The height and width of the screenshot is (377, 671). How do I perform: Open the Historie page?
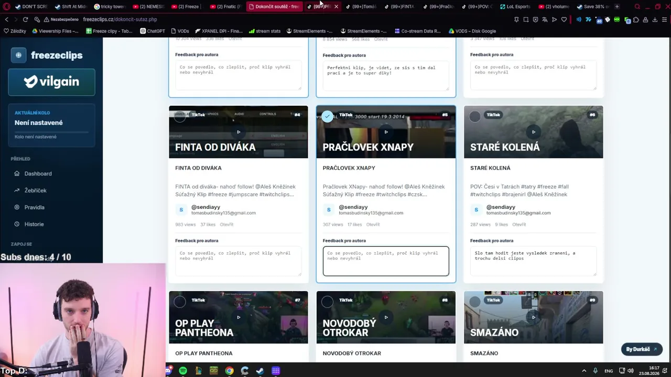[x=34, y=224]
